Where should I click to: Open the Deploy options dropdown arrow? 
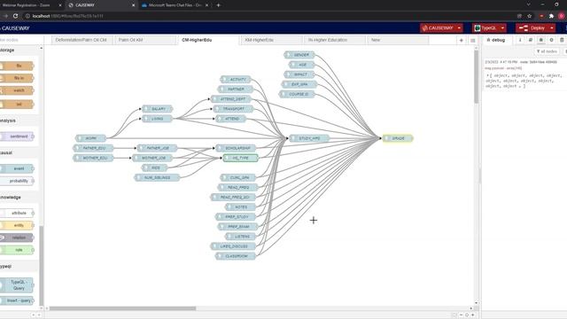(552, 28)
